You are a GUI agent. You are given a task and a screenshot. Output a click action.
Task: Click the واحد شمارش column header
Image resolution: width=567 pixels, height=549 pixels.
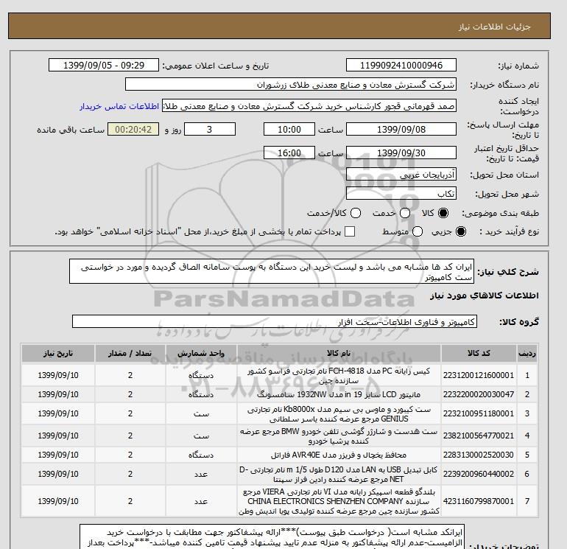pyautogui.click(x=201, y=354)
